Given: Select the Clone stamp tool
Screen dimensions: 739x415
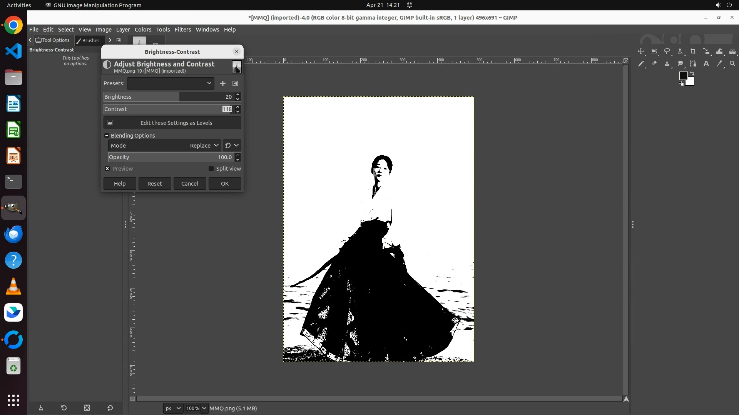Looking at the screenshot, I should point(667,64).
